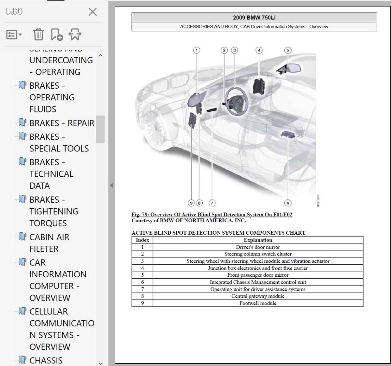The height and width of the screenshot is (366, 391).
Task: Close the bookmarks panel
Action: point(93,12)
